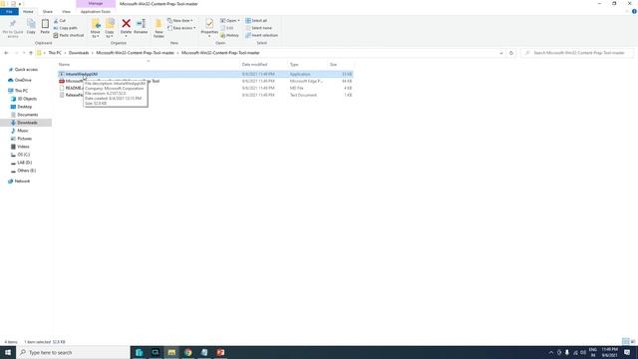Switch to the View ribbon tab
The height and width of the screenshot is (359, 638).
[67, 11]
